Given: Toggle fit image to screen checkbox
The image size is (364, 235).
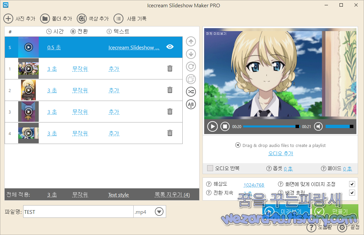Looking at the screenshot, I should (352, 184).
